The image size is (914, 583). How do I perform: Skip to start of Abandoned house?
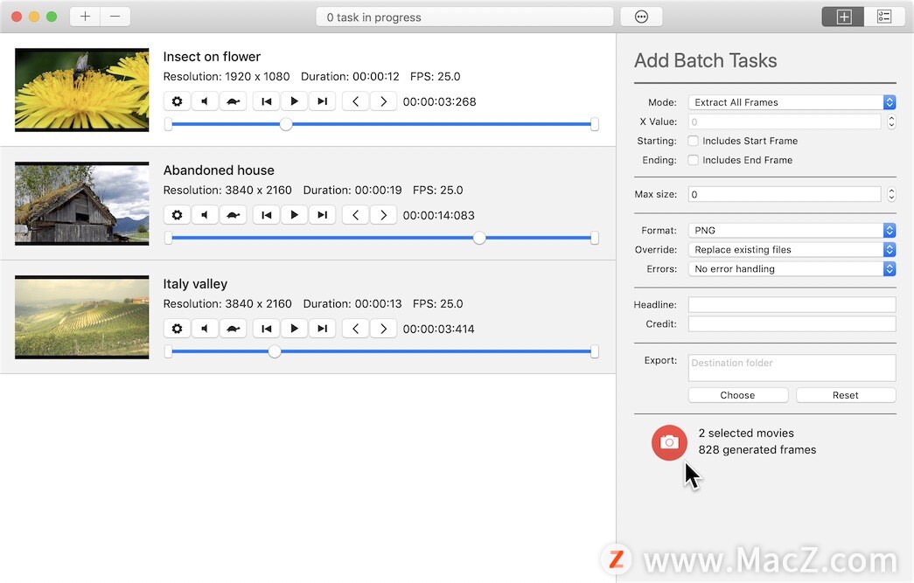pos(267,215)
